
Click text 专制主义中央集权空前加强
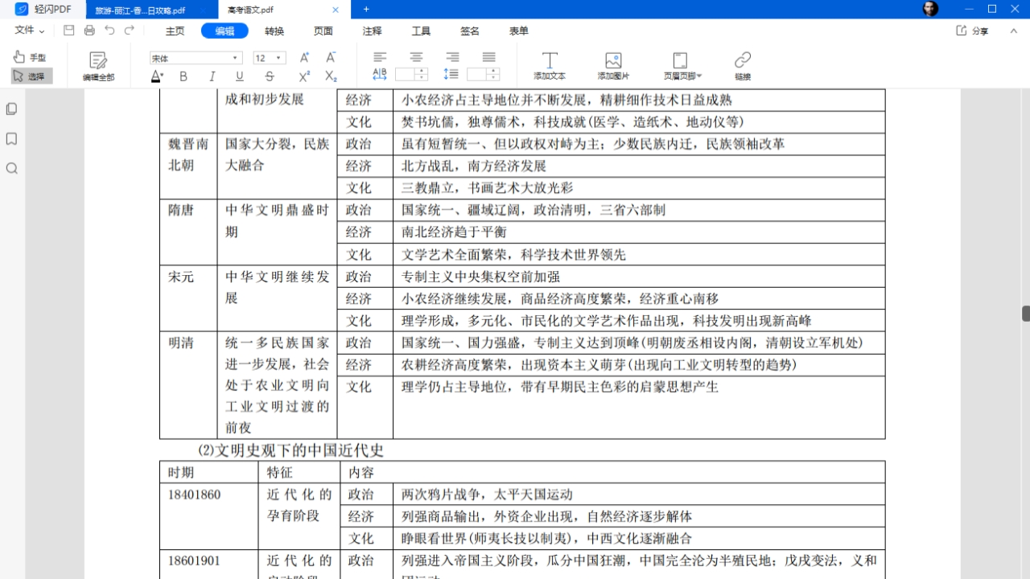(480, 277)
